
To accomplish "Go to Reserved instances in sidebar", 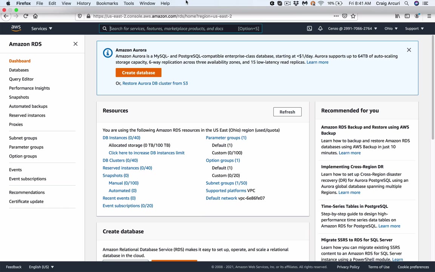I will tap(27, 115).
